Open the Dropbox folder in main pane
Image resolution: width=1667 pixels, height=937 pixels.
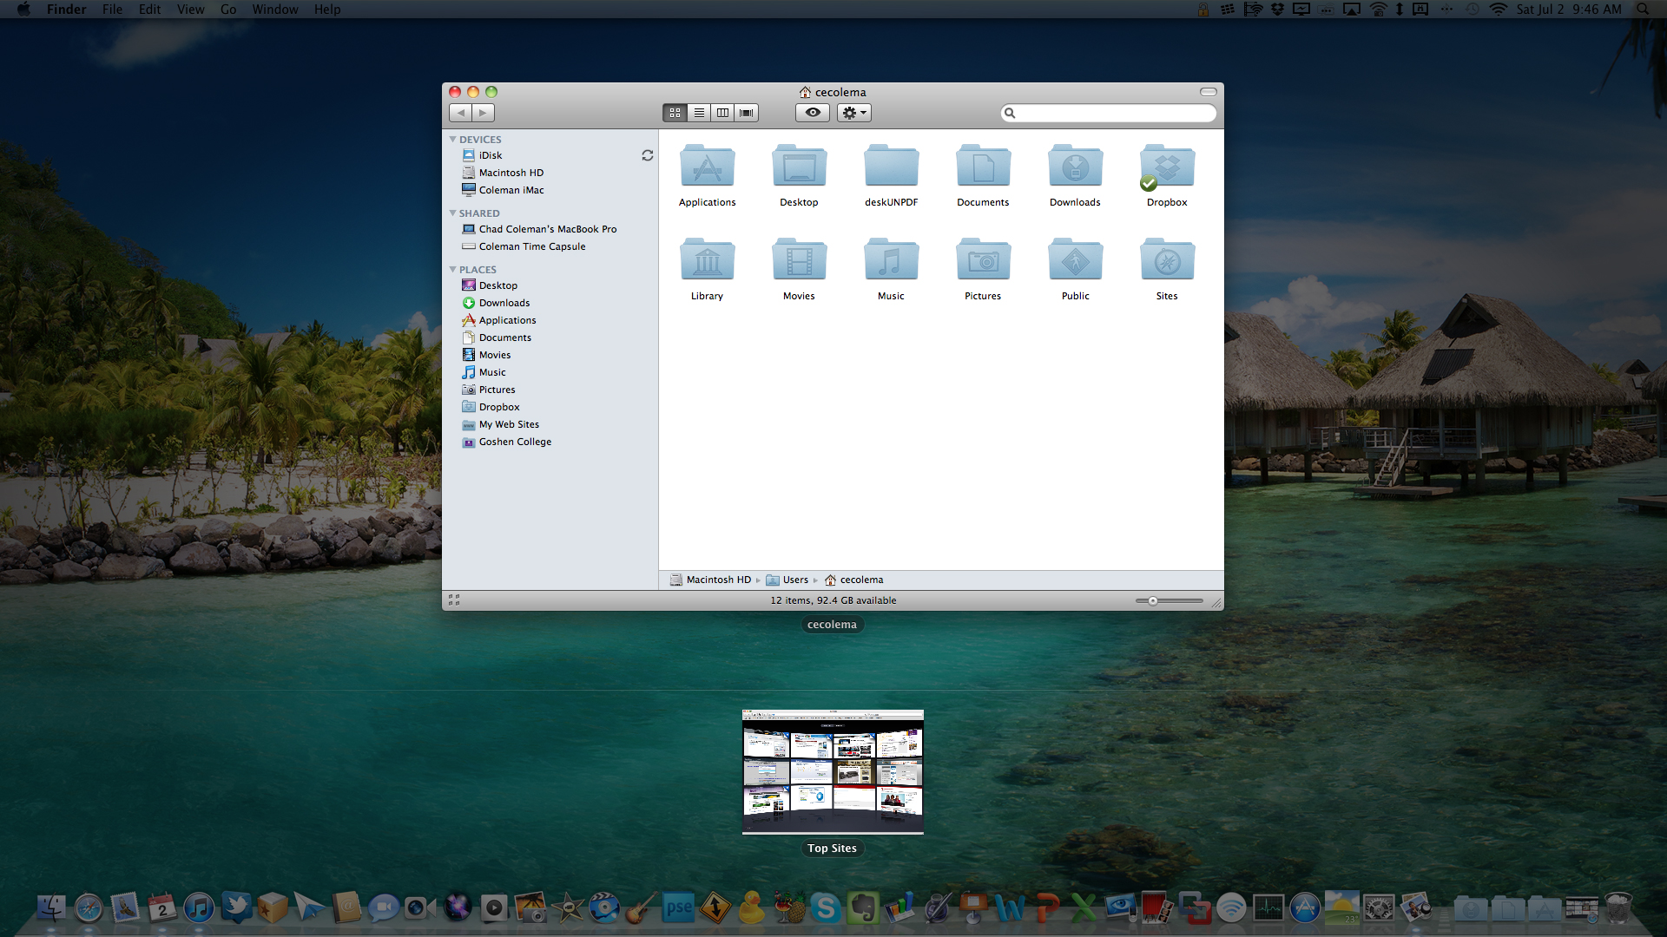[x=1167, y=167]
